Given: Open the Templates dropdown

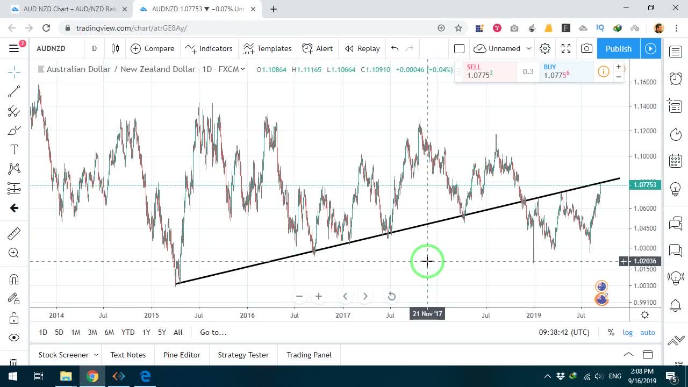Looking at the screenshot, I should (267, 48).
